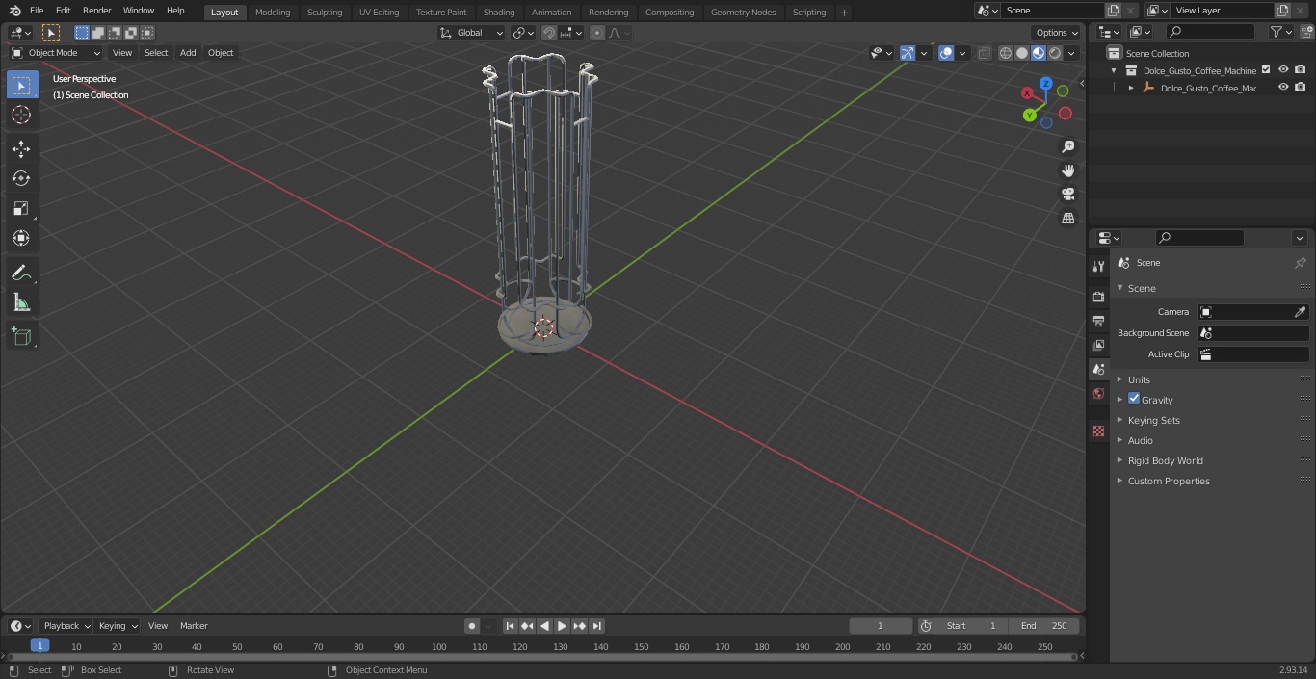Open the outliner filter dropdown
Viewport: 1316px width, 679px height.
pos(1280,32)
